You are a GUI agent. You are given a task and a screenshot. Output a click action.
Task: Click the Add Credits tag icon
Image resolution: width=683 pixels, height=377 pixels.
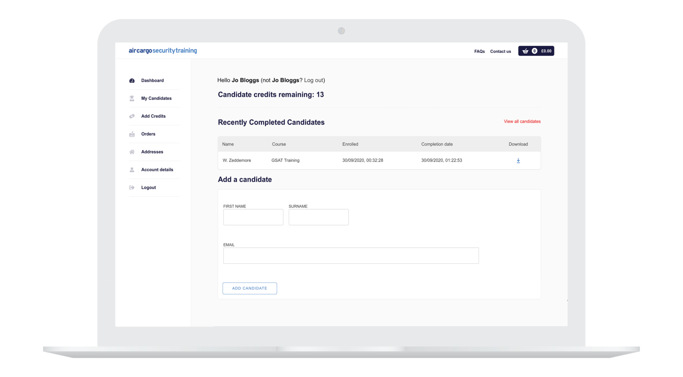coord(132,116)
